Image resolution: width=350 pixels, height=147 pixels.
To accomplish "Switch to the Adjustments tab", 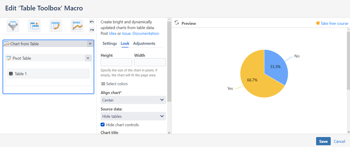I will coord(144,44).
